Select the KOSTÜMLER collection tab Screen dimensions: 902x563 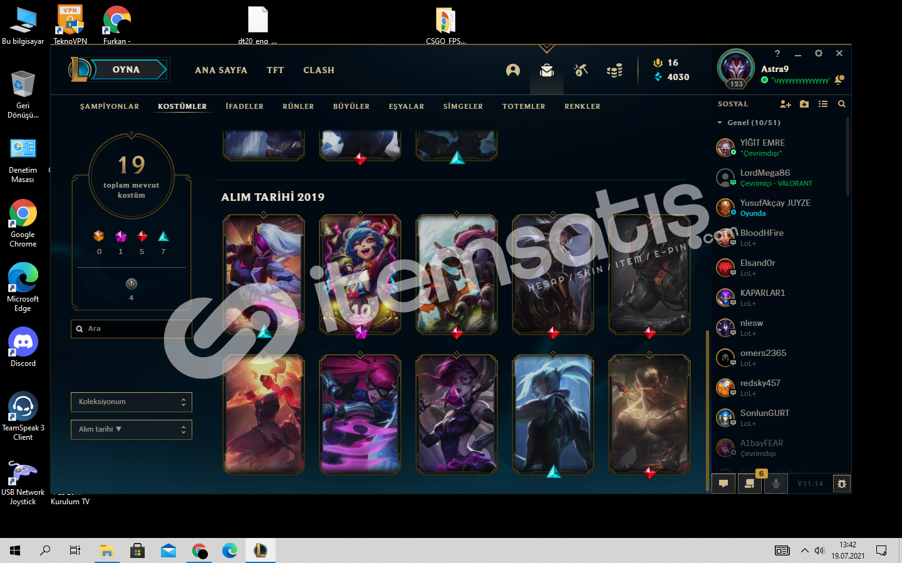182,106
